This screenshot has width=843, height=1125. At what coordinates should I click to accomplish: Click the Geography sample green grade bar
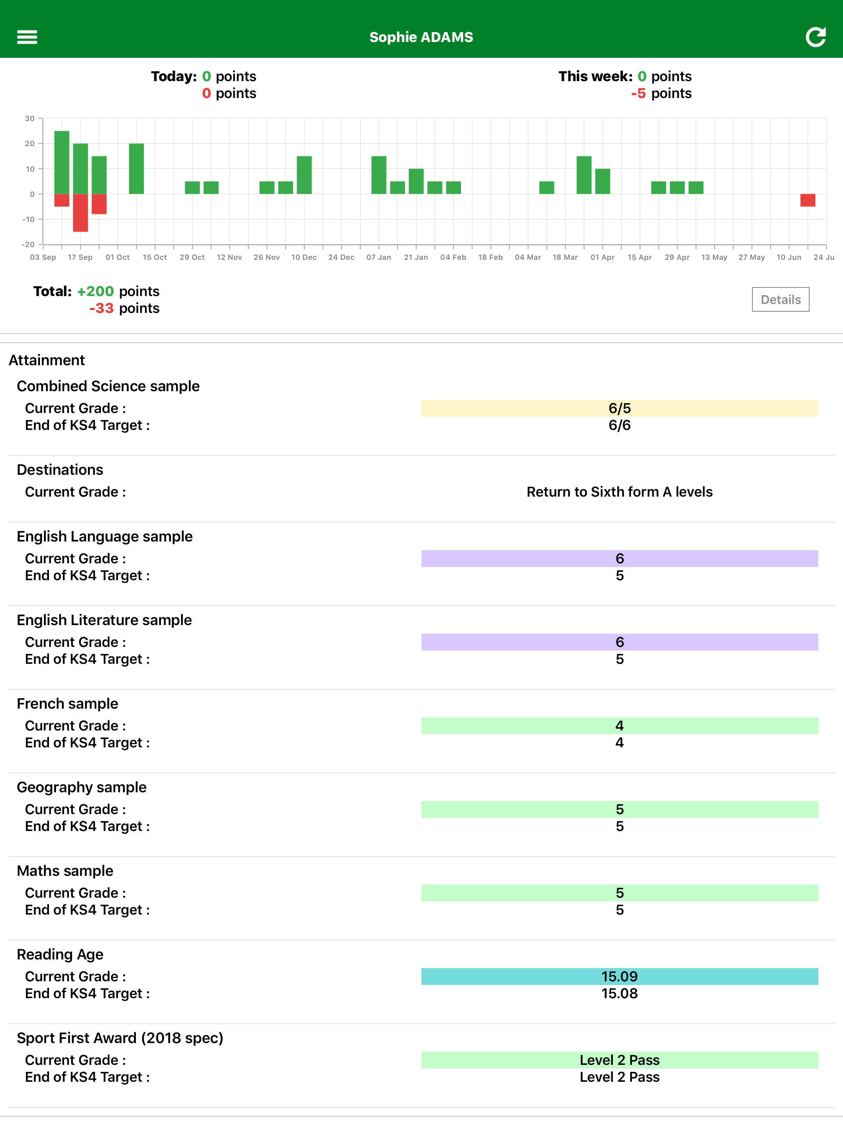coord(619,809)
